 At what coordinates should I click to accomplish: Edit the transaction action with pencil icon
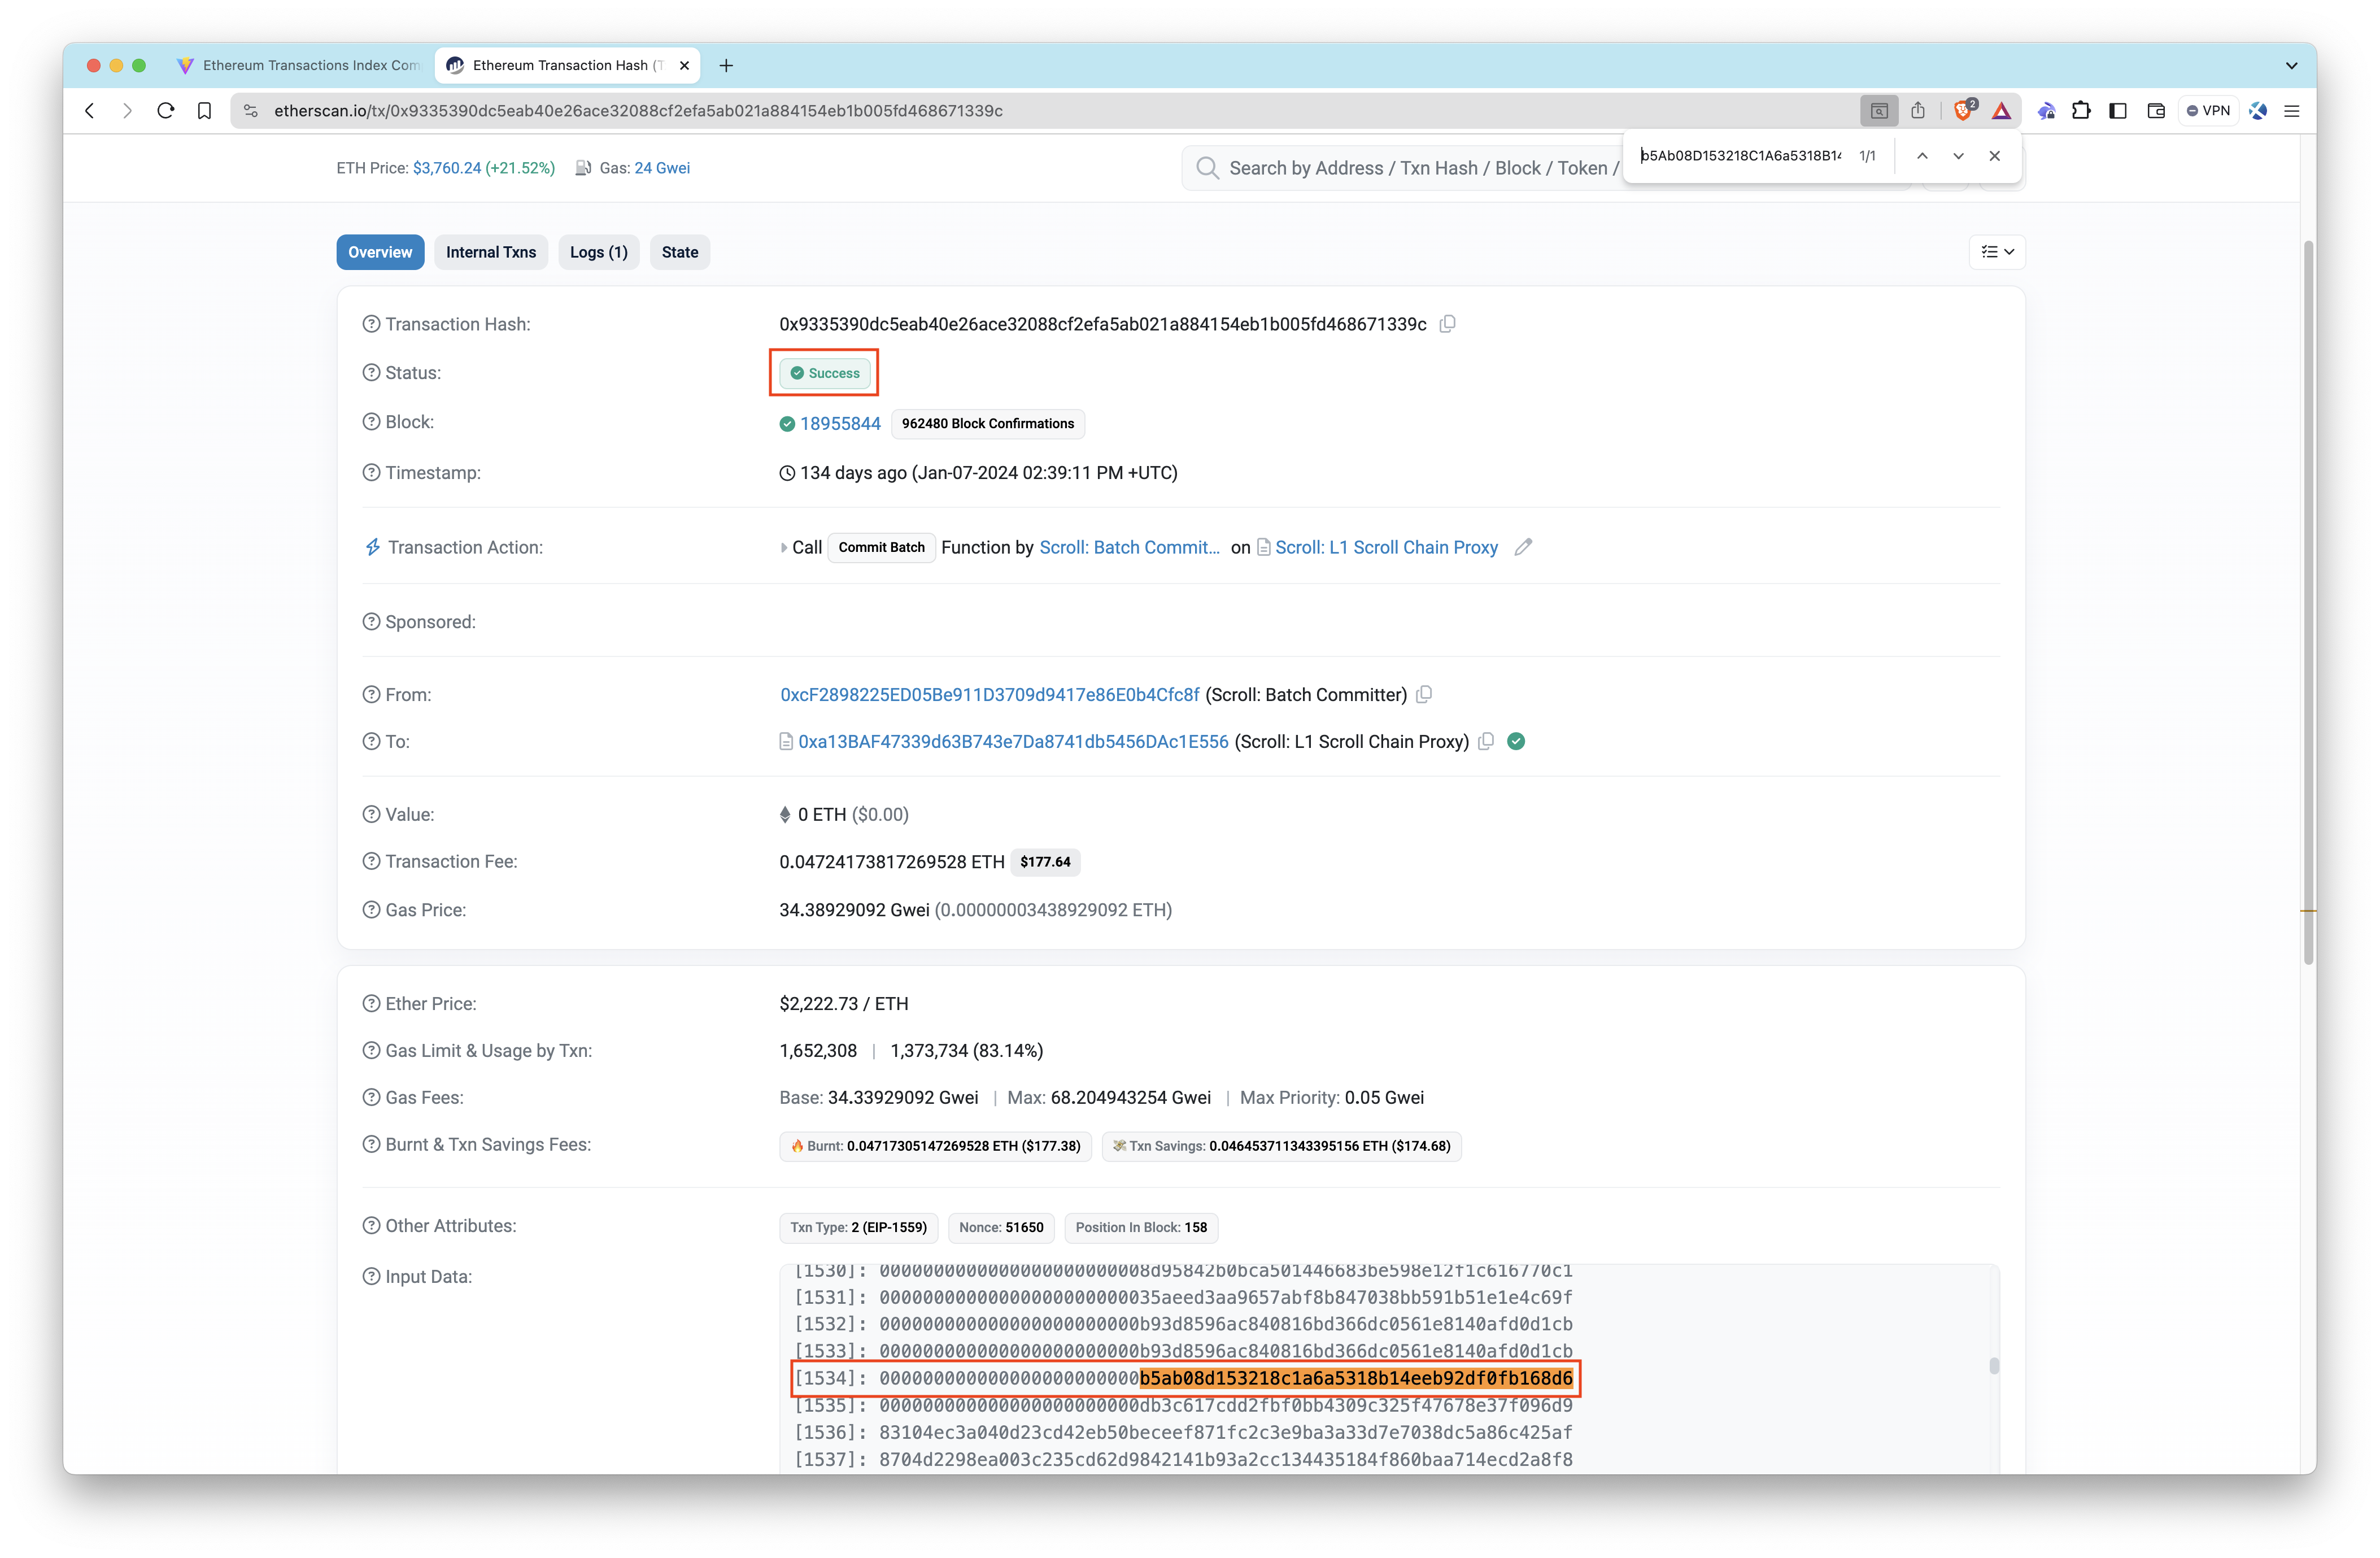point(1523,547)
